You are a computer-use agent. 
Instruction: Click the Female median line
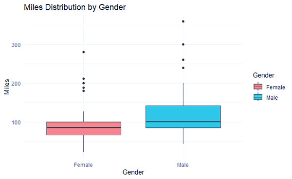[x=84, y=127]
